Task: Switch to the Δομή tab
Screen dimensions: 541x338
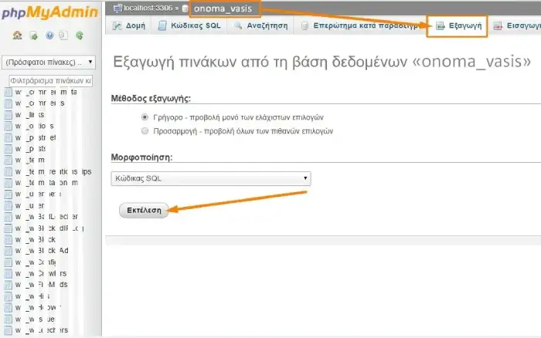Action: pos(128,25)
